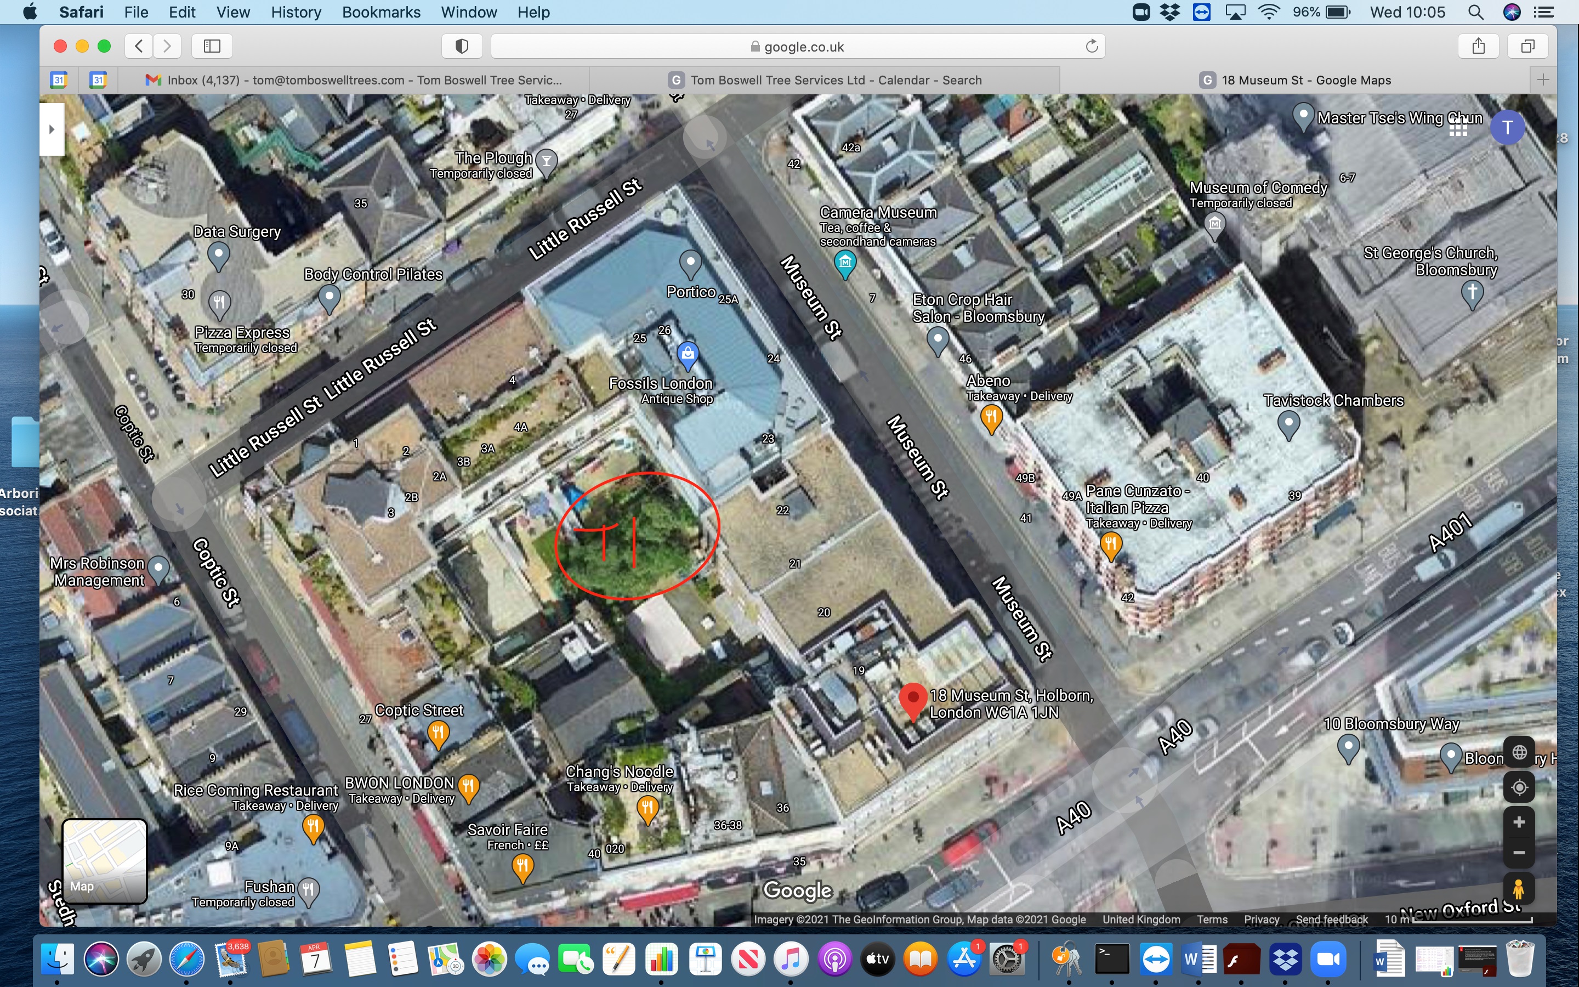Viewport: 1579px width, 987px height.
Task: Select the 18 Museum St red pin
Action: [913, 702]
